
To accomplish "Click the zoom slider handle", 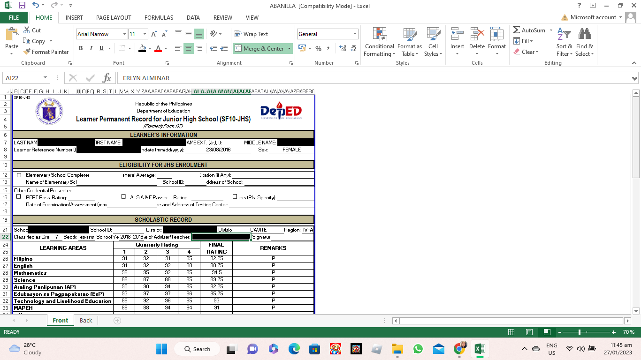I will 580,332.
